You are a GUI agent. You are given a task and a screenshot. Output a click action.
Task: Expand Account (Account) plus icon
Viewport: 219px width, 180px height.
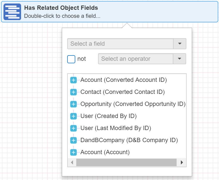coord(73,152)
